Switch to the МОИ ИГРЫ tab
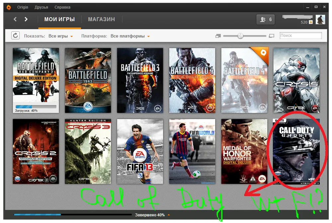332x223 pixels. pos(59,19)
